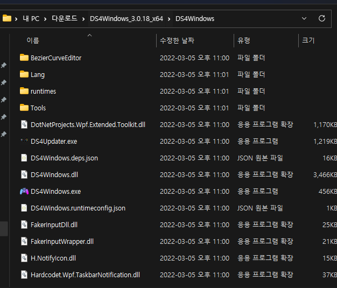Select the runtimes folder name
This screenshot has width=337, height=288.
[43, 92]
